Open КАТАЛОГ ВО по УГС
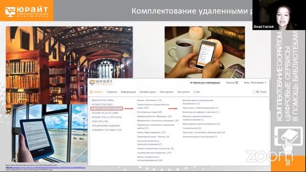Viewport: 306px width, 172px height. [105, 113]
